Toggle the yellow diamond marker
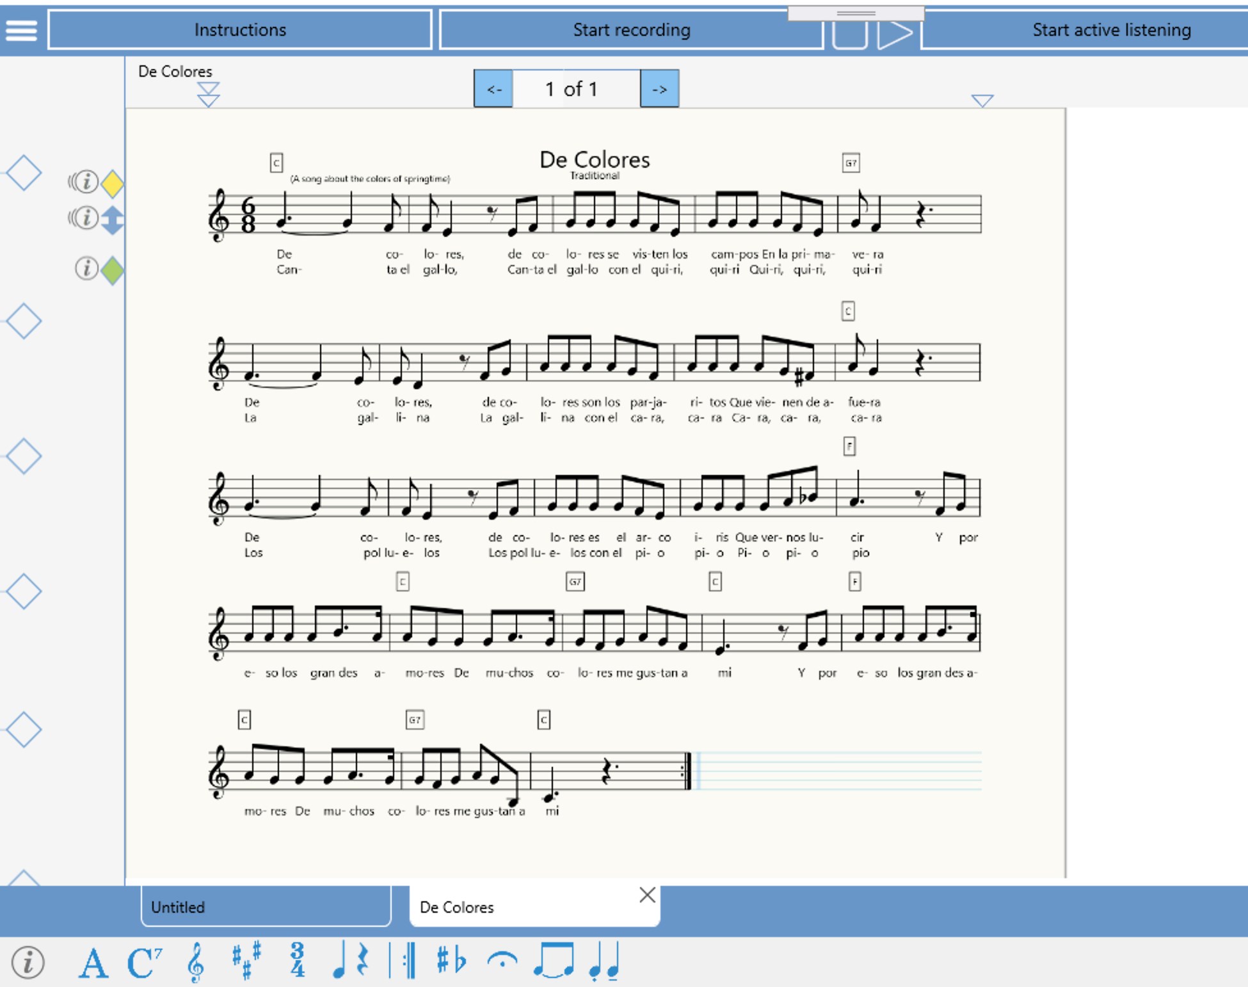 113,184
